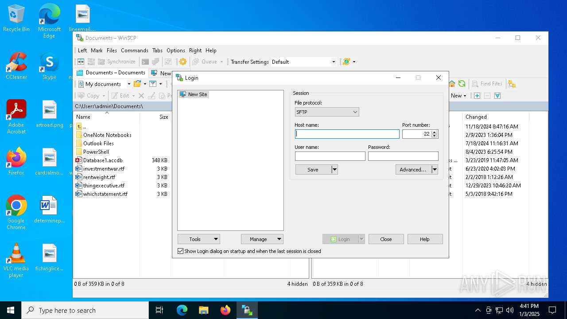Click the unselect files minus icon
Screen dimensions: 567x319
point(487,95)
